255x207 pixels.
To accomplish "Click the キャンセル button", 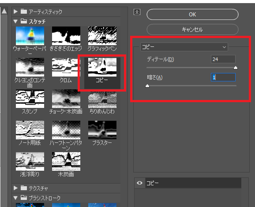I will [192, 30].
